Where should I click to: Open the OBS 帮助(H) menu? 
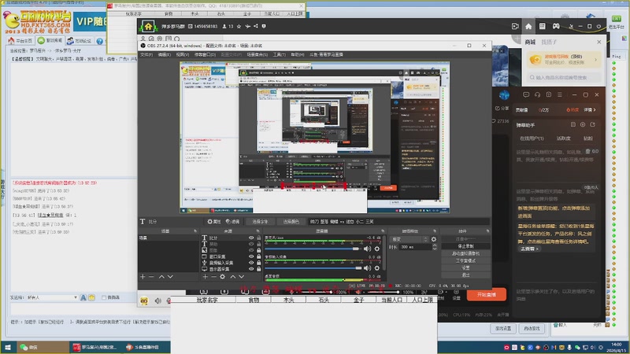[298, 54]
